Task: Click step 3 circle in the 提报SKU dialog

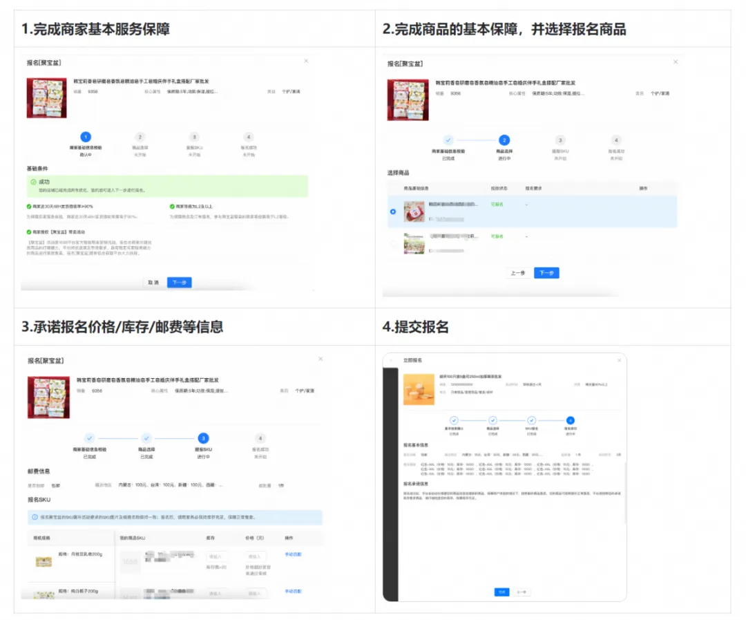Action: click(x=203, y=438)
